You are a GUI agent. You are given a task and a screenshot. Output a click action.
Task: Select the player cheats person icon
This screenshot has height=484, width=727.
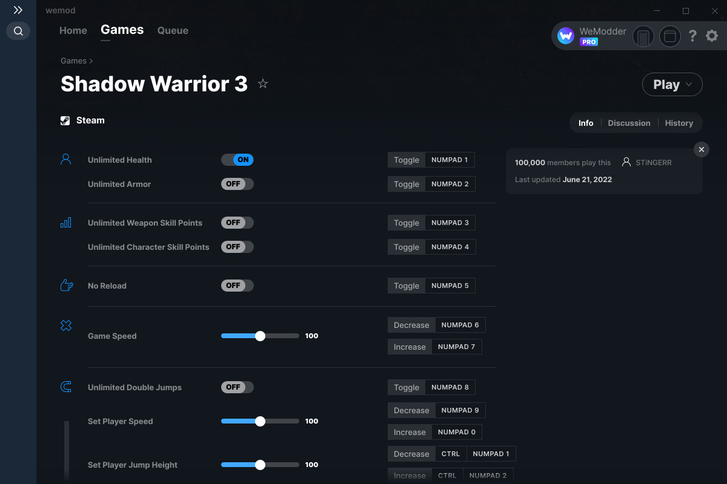coord(65,159)
